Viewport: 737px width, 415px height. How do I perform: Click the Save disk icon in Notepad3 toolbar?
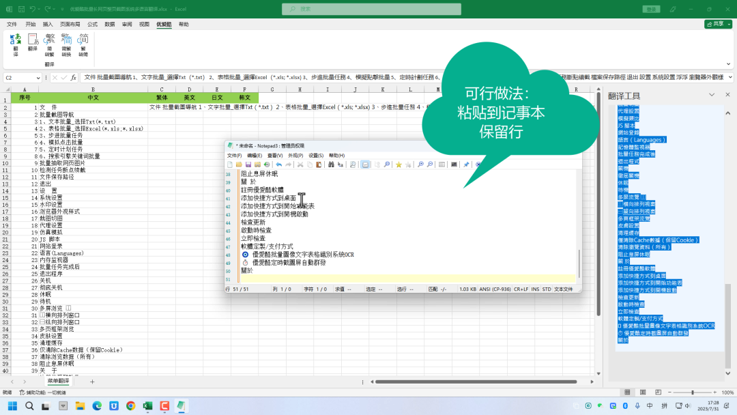248,164
